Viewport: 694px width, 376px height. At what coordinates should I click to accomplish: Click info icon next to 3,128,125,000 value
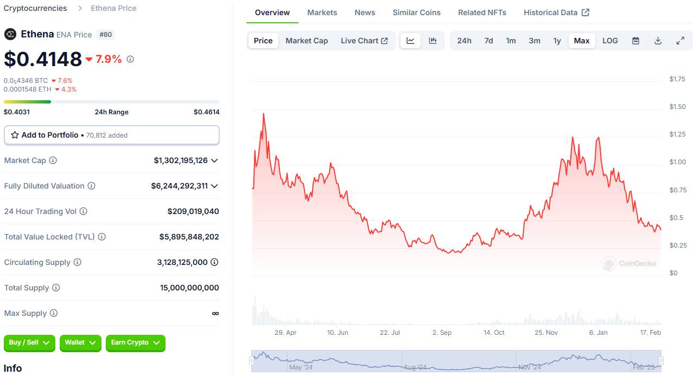click(x=214, y=262)
